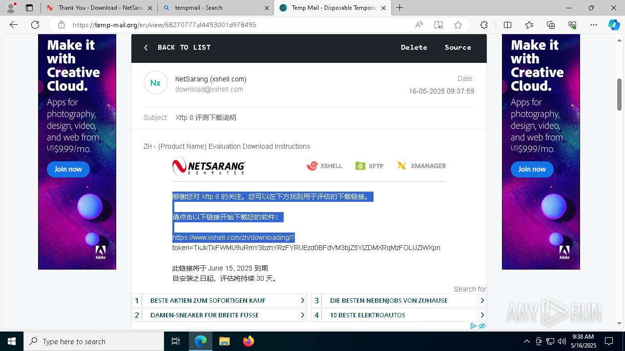The image size is (625, 351).
Task: Close the Temp Mail tab
Action: pyautogui.click(x=383, y=8)
